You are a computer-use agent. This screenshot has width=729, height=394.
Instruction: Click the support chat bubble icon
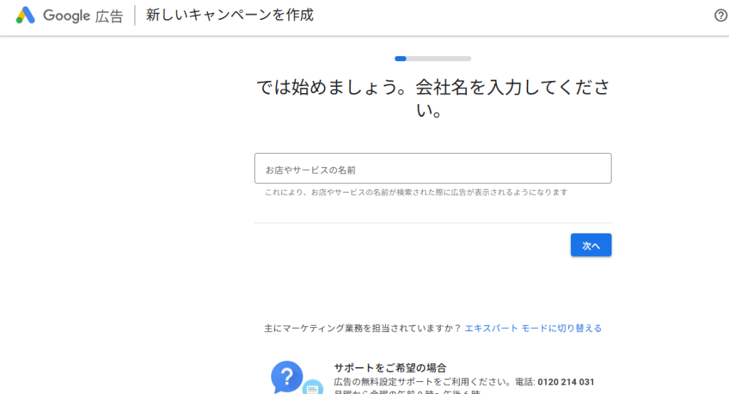297,377
